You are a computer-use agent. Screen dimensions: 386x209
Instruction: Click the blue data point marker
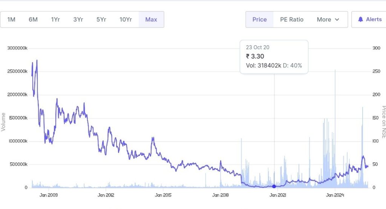point(274,186)
